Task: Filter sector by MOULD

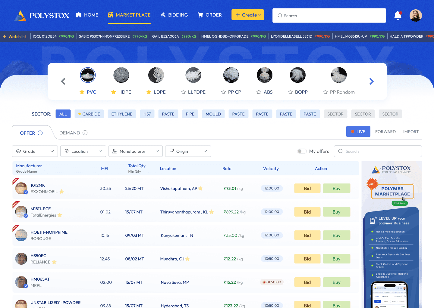Action: tap(213, 114)
